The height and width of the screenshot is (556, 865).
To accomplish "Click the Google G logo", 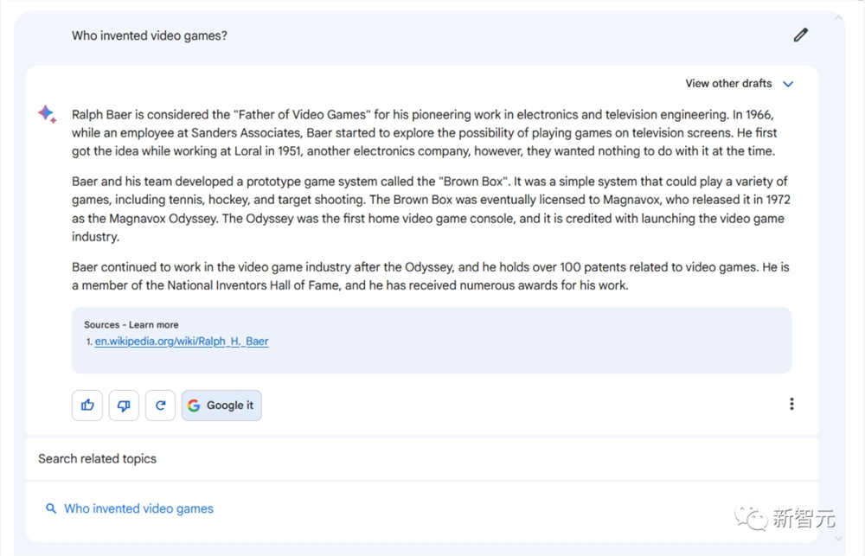I will tap(194, 406).
